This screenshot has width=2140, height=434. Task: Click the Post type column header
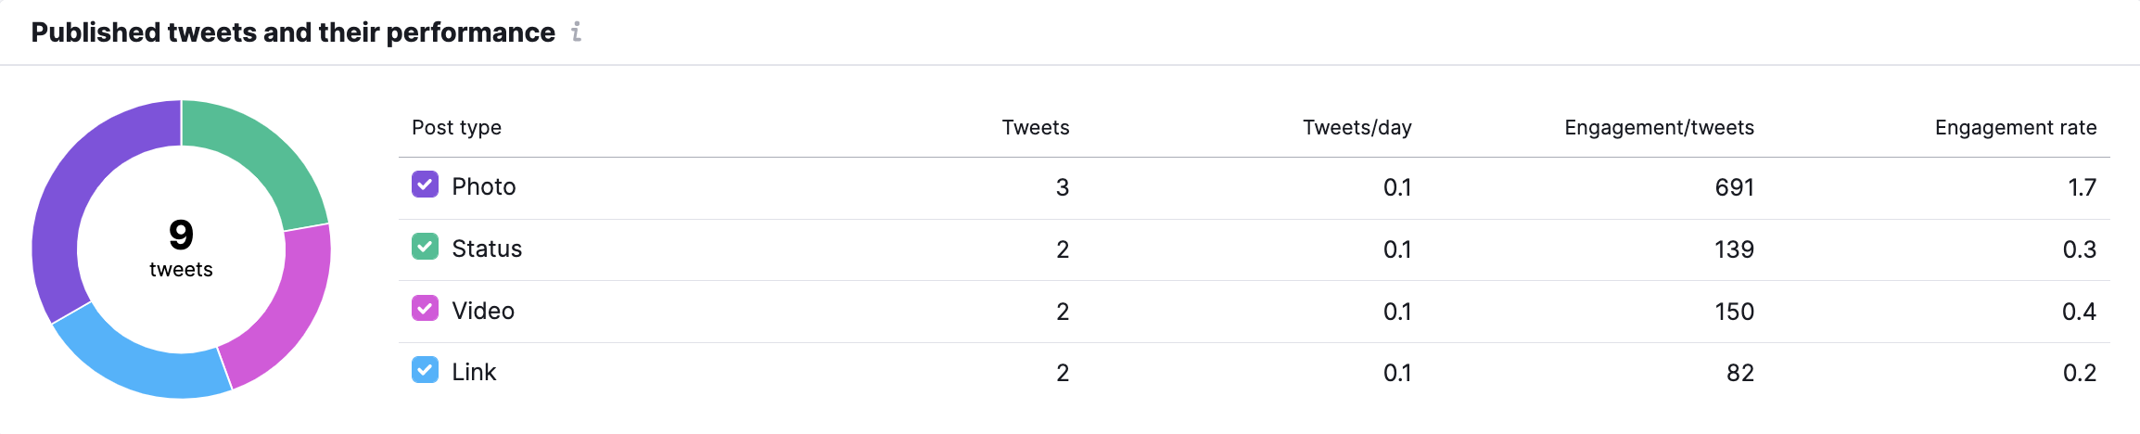pyautogui.click(x=456, y=127)
